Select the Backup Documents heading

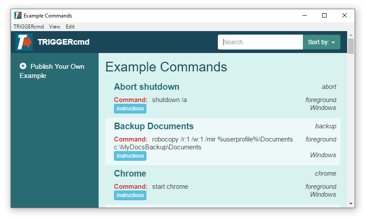pos(153,126)
